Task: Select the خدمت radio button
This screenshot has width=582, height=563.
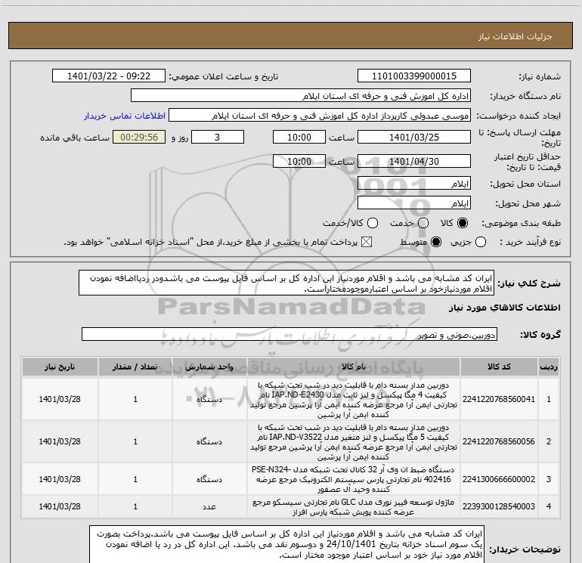Action: click(423, 223)
